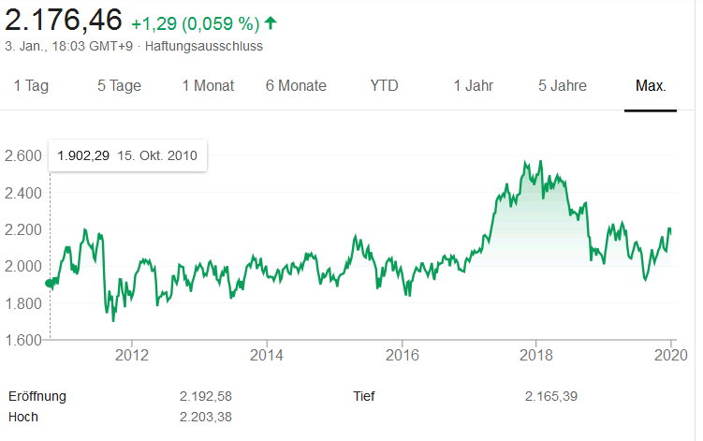Click the Eröffnung value 2.192,58
Viewport: 703px width, 441px height.
205,396
